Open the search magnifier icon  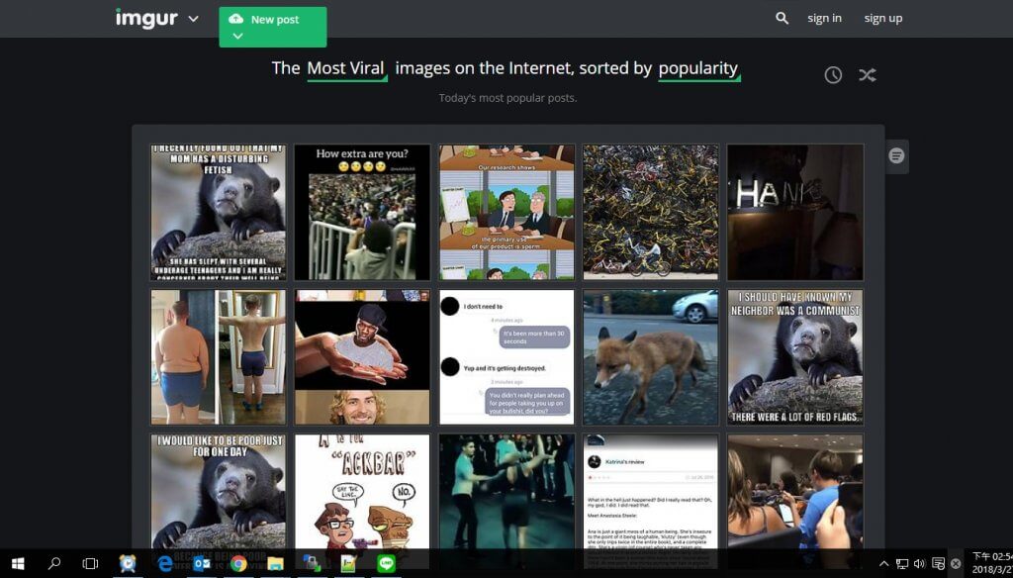pos(782,18)
